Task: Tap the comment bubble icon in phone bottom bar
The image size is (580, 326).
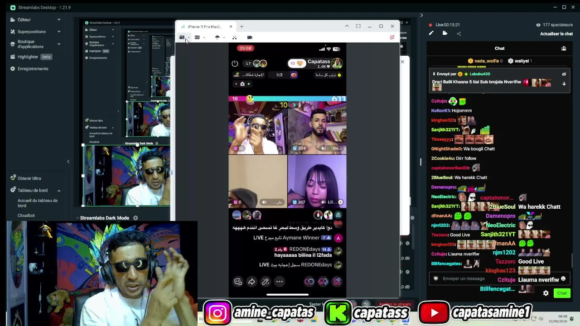Action: point(237,282)
